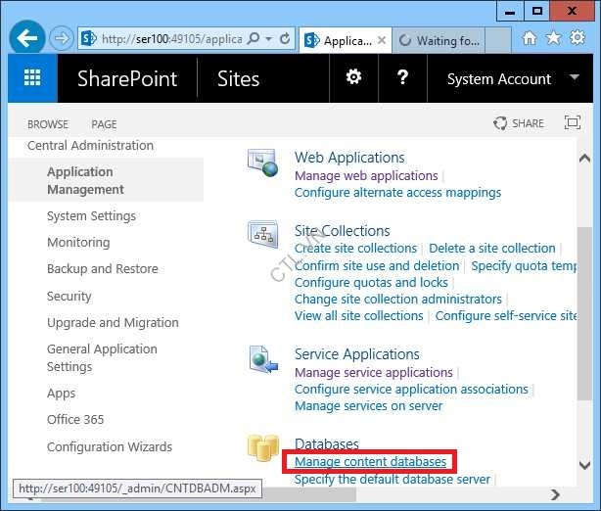Open Manage content databases link

pyautogui.click(x=371, y=462)
